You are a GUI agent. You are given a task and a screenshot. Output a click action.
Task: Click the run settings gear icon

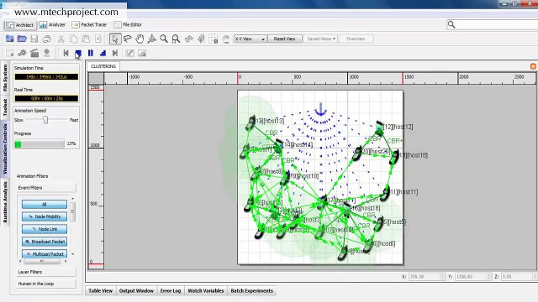coord(23,53)
